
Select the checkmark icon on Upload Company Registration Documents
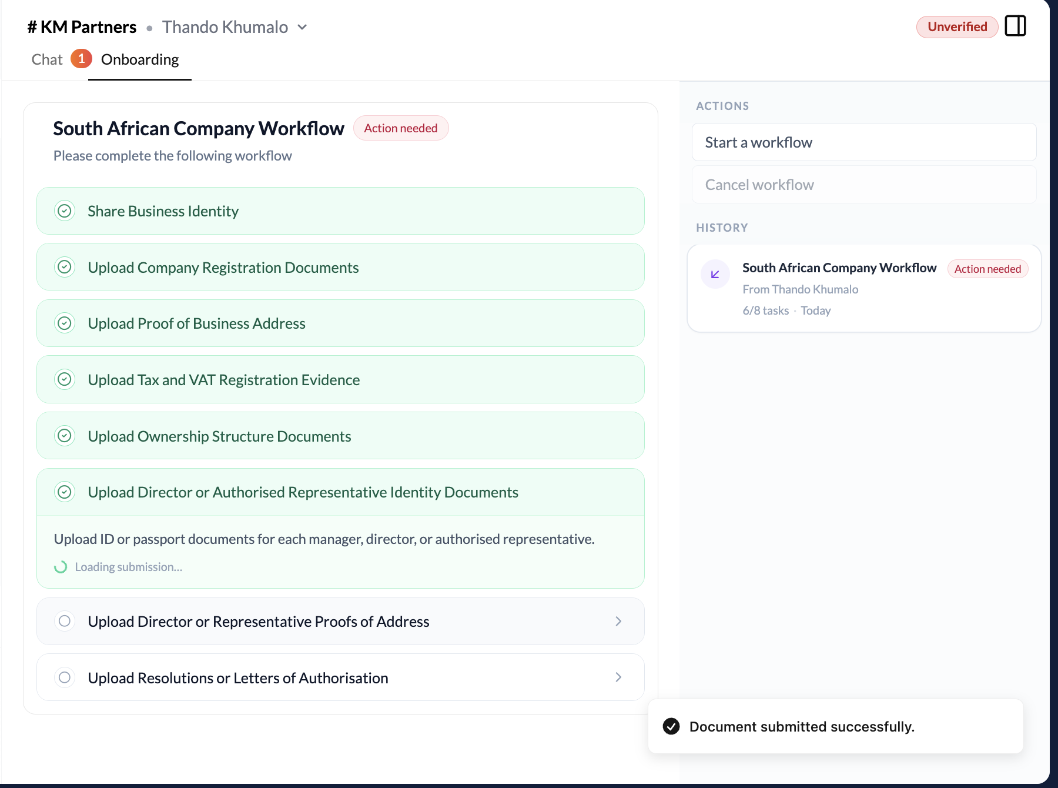tap(65, 266)
